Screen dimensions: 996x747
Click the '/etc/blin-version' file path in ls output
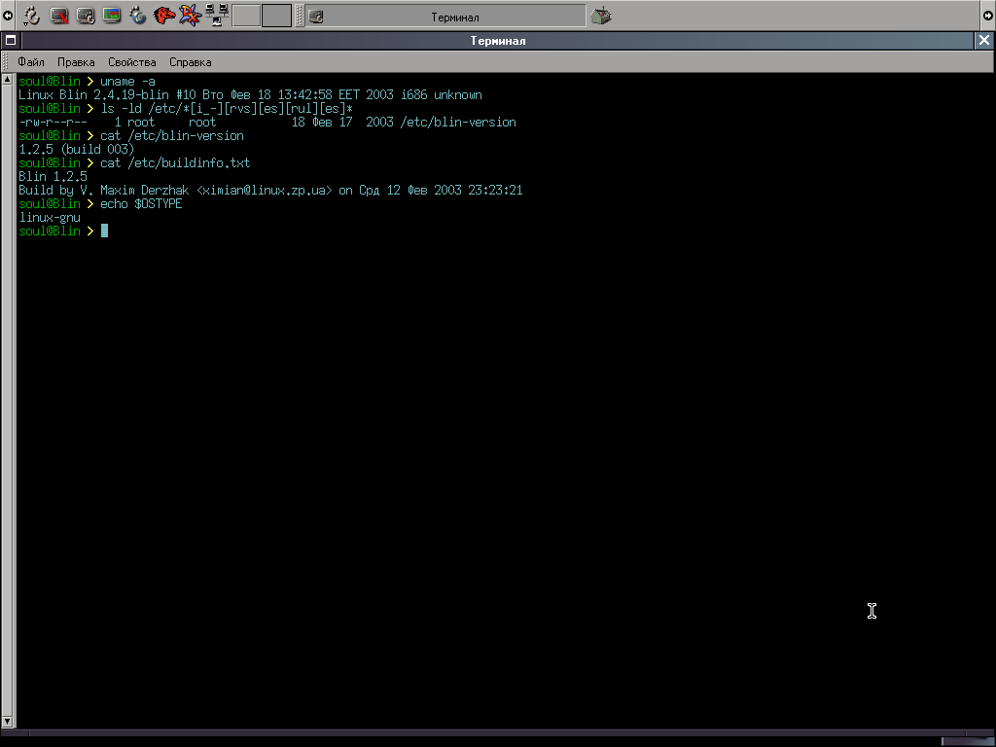[458, 123]
